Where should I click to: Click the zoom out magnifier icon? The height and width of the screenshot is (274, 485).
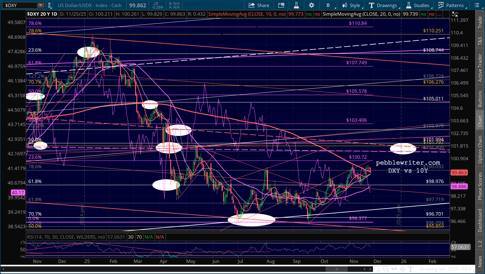pos(377,269)
